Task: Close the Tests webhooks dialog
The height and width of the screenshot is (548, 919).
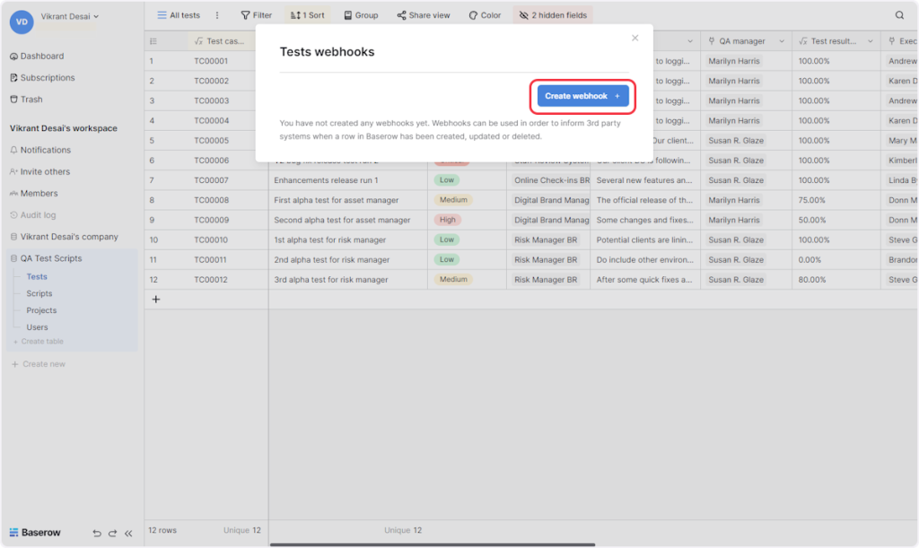Action: click(635, 38)
